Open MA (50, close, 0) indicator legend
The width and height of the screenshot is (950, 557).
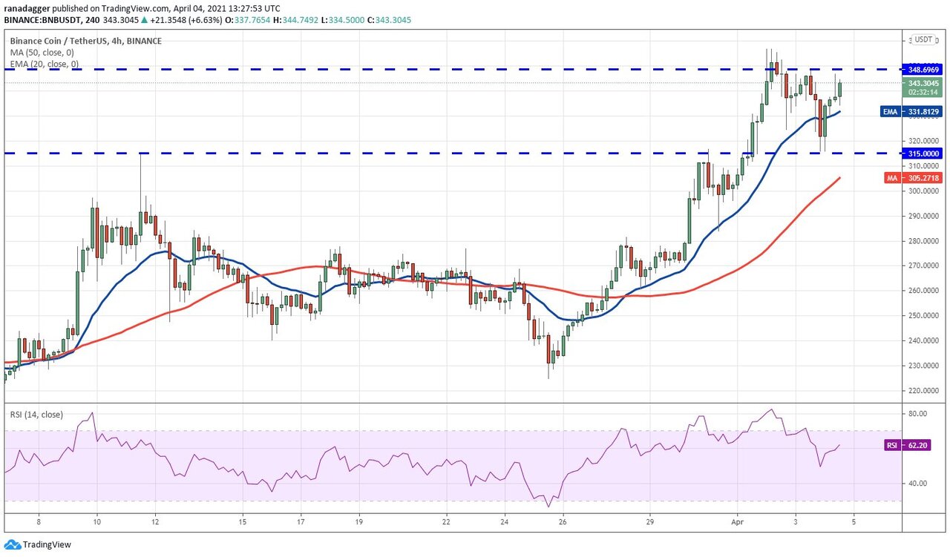[x=37, y=53]
